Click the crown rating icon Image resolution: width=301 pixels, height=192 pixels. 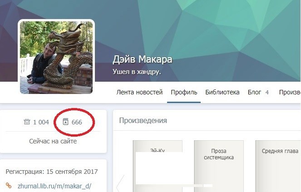[27, 122]
